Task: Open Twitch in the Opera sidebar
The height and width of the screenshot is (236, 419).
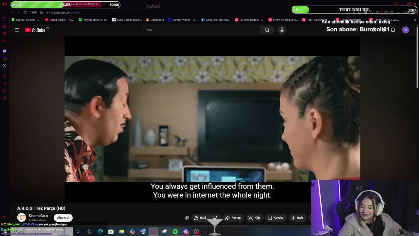Action: pos(4,51)
